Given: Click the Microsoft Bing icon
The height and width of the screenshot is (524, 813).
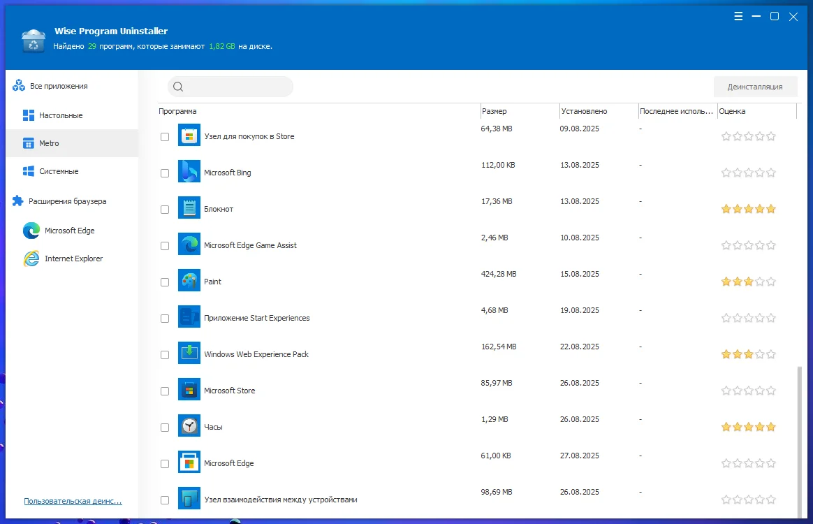Looking at the screenshot, I should click(x=189, y=172).
